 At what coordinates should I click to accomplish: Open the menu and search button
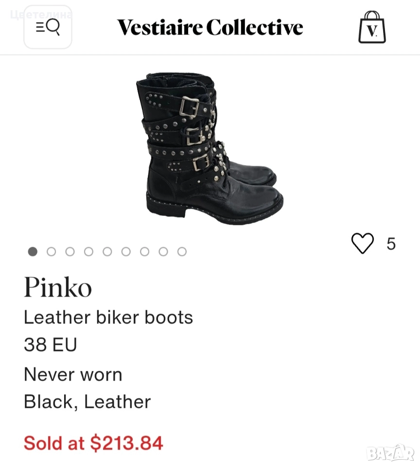48,28
